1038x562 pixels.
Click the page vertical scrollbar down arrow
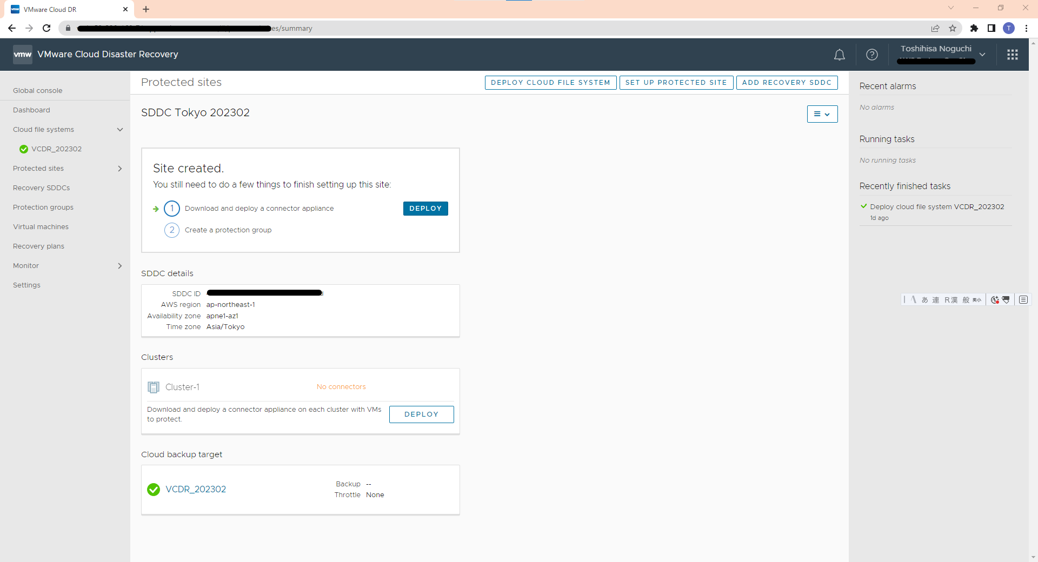pyautogui.click(x=1033, y=557)
